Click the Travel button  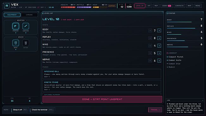point(155,110)
